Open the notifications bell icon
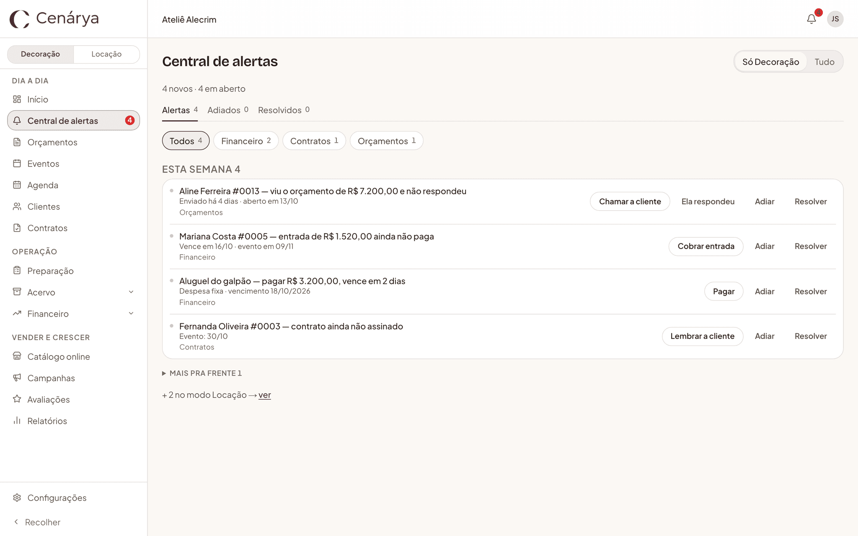The height and width of the screenshot is (536, 858). (811, 19)
